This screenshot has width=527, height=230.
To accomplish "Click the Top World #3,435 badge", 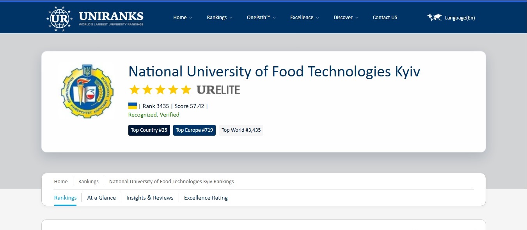I will [x=241, y=130].
